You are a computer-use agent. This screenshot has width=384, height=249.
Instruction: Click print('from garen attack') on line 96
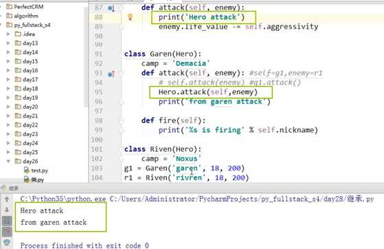pos(214,102)
